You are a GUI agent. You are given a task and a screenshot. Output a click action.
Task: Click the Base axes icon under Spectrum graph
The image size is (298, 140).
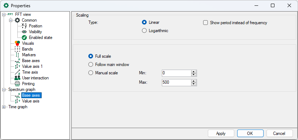pyautogui.click(x=17, y=95)
